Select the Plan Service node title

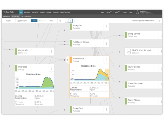[78, 59]
